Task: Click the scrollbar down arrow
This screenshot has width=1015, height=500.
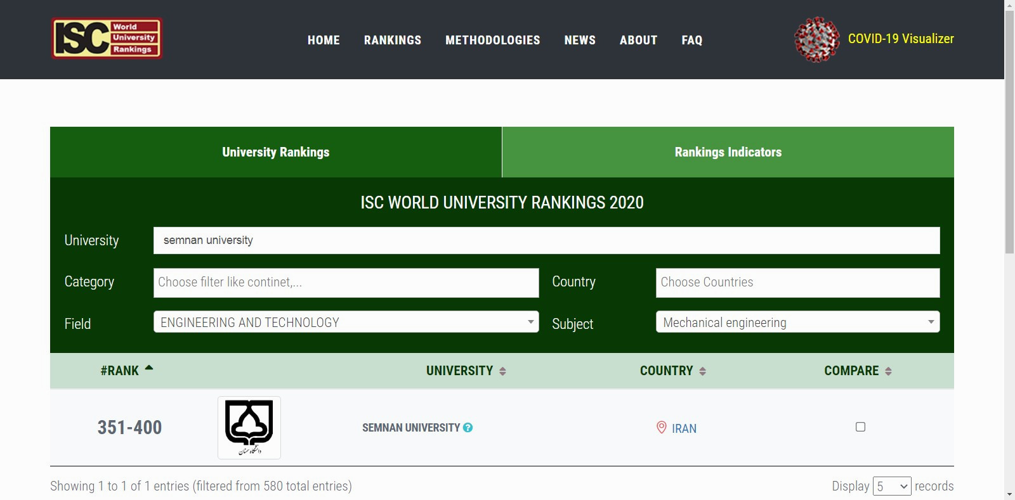Action: 1009,494
